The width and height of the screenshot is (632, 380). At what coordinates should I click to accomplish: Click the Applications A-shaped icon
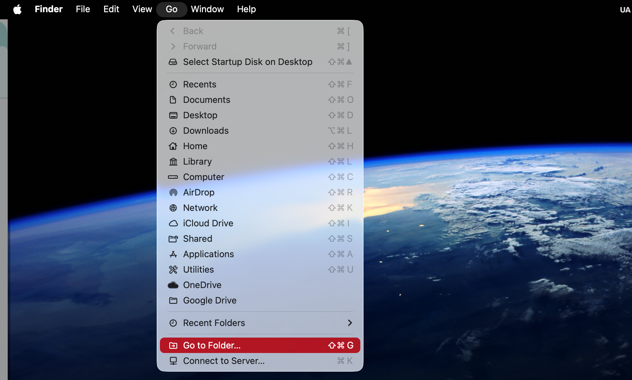(173, 254)
